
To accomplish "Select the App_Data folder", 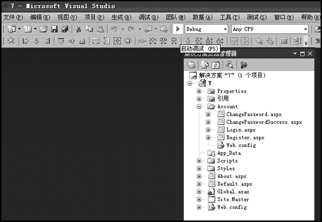I will point(229,153).
